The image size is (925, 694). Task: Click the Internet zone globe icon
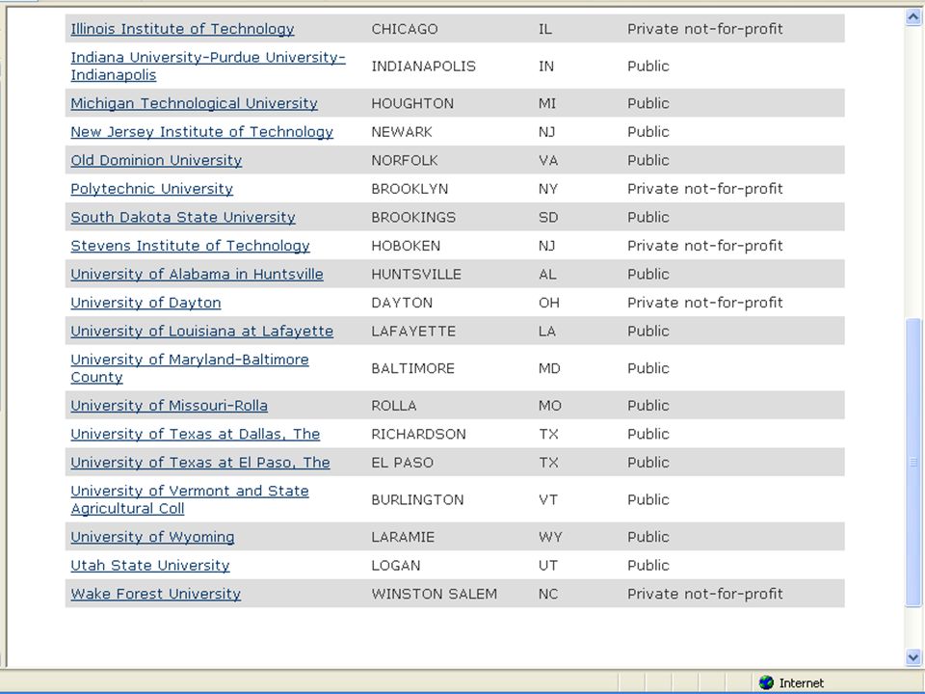coord(766,682)
